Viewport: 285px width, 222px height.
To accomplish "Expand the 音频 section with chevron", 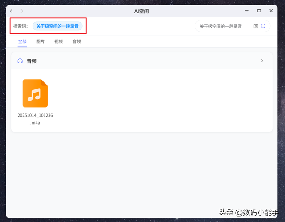I will (262, 61).
